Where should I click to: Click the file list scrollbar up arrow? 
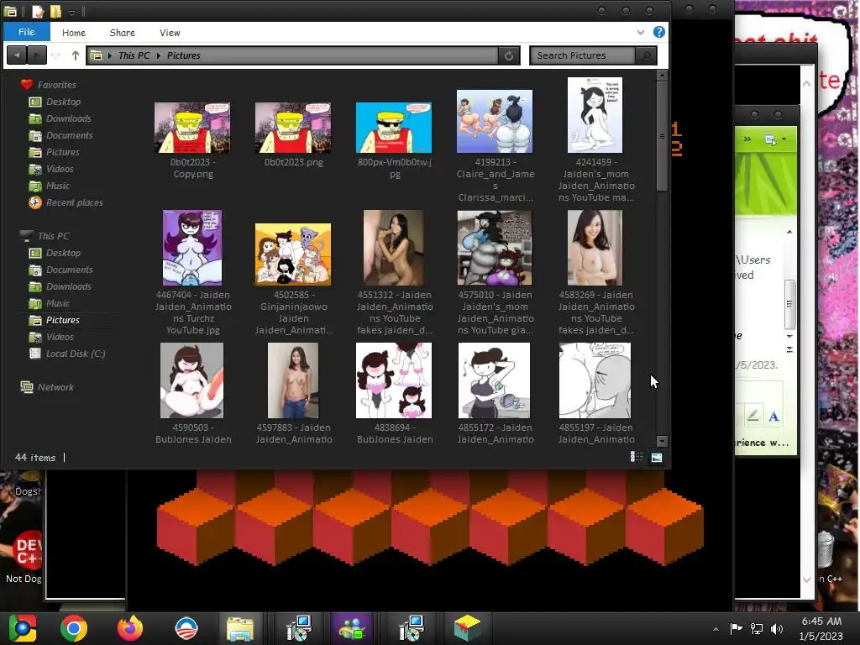[x=662, y=75]
